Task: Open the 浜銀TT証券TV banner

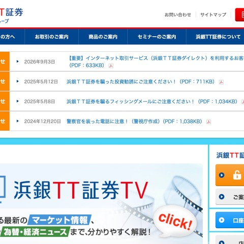Action: click(x=101, y=204)
